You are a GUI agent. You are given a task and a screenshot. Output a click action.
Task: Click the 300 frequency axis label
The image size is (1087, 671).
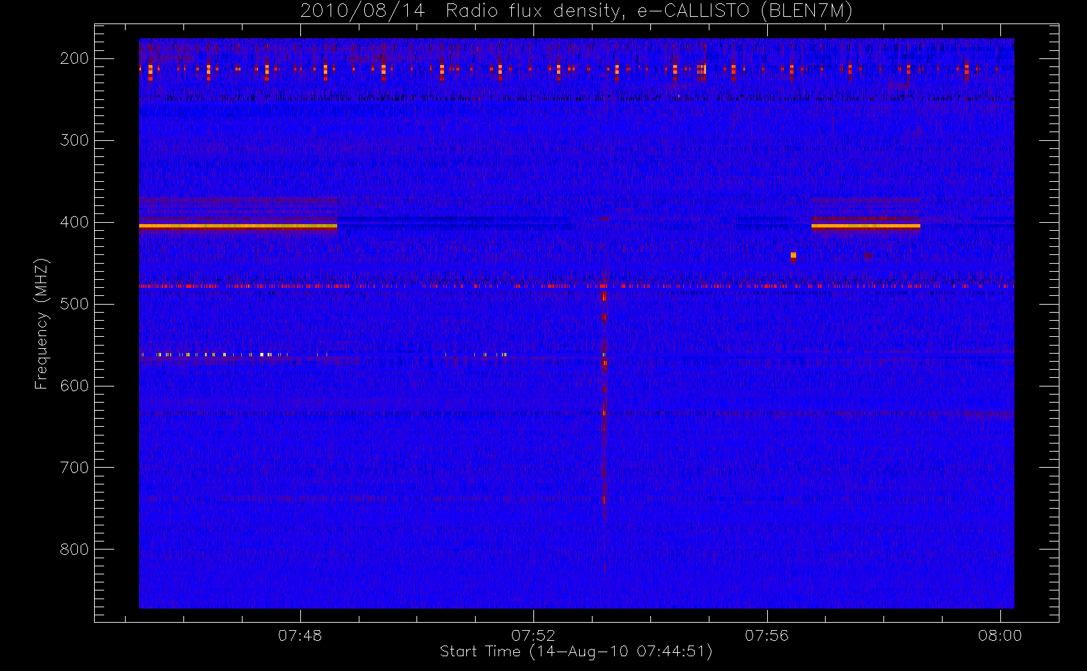tap(74, 140)
